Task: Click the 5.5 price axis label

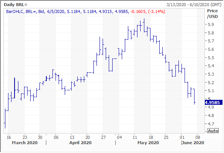Action: [211, 58]
